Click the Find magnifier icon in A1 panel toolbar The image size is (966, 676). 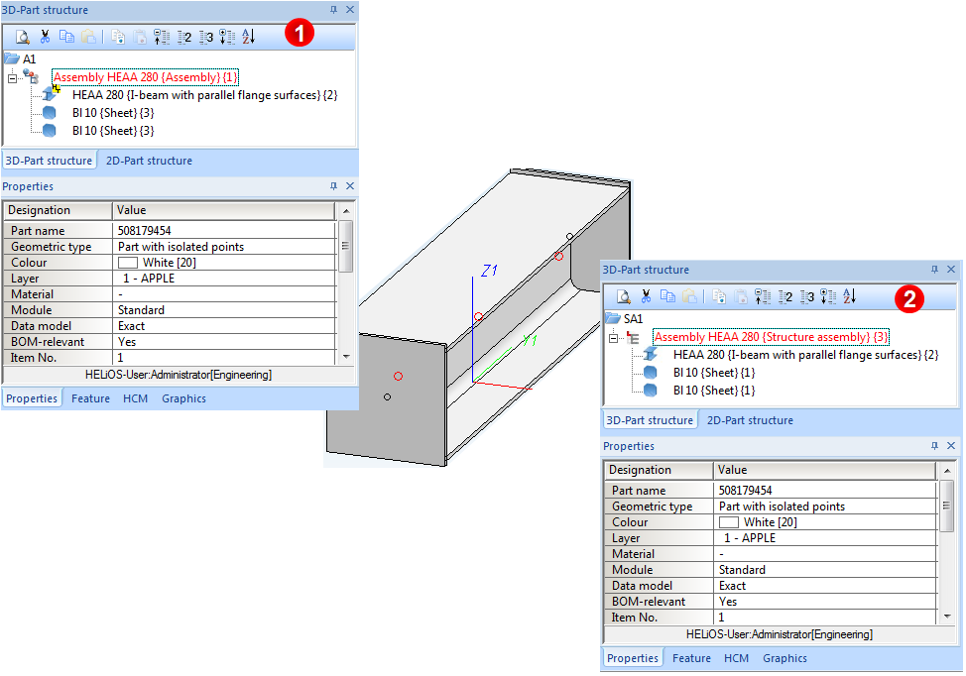click(x=22, y=37)
